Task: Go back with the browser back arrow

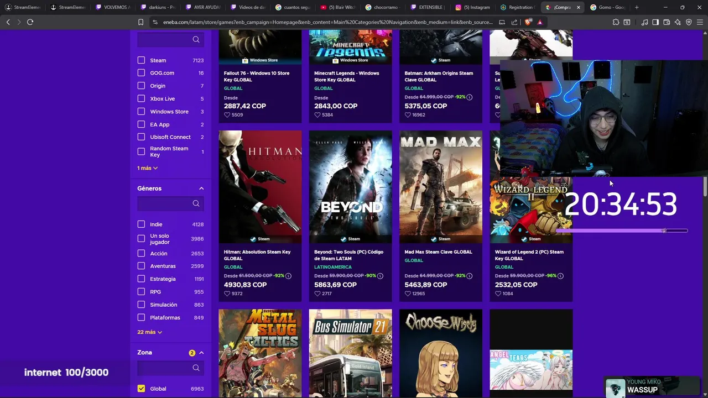Action: click(8, 22)
